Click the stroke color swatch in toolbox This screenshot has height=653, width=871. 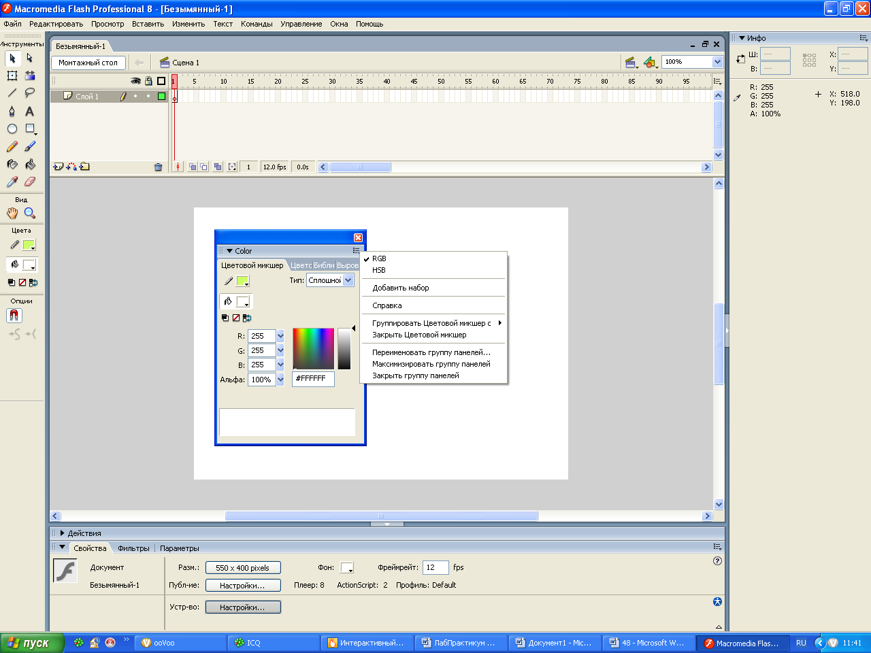(29, 245)
